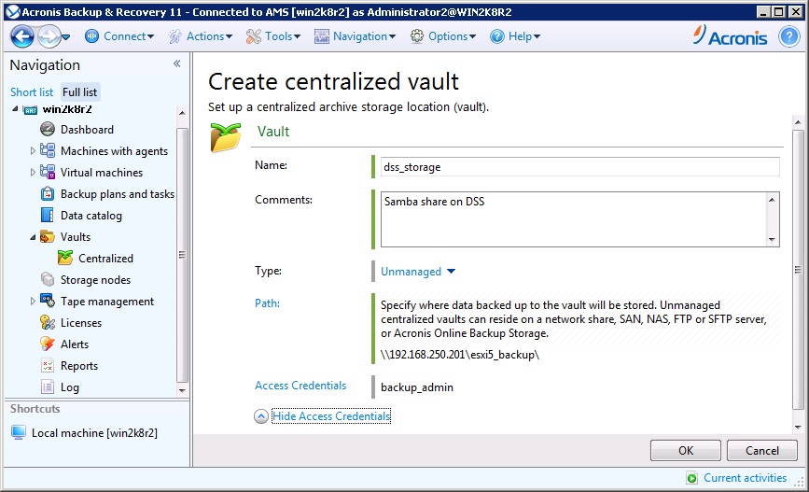This screenshot has height=492, width=809.
Task: Select Dashboard in navigation tree
Action: [x=87, y=130]
